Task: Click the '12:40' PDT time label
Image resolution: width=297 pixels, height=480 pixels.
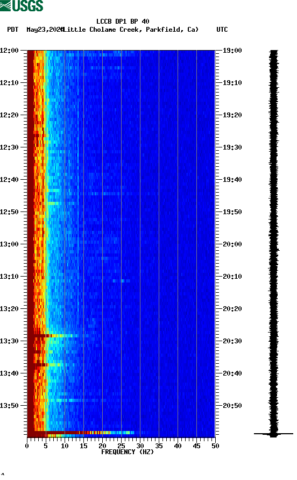Action: click(x=9, y=180)
